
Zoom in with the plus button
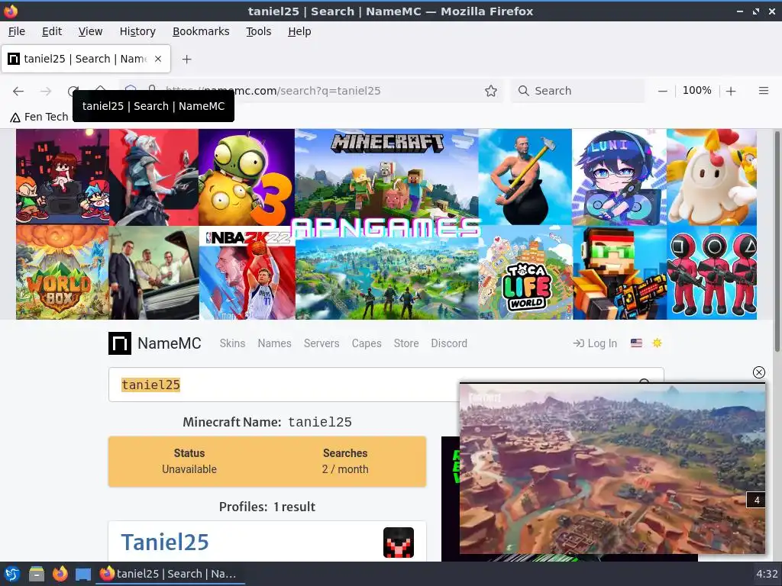[x=731, y=91]
